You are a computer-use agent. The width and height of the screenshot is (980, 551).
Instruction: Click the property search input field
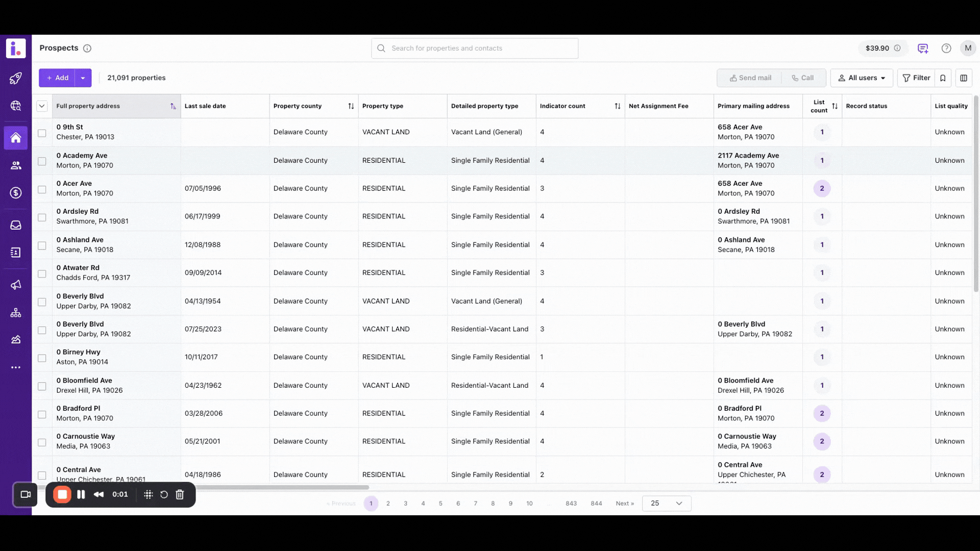pos(475,48)
